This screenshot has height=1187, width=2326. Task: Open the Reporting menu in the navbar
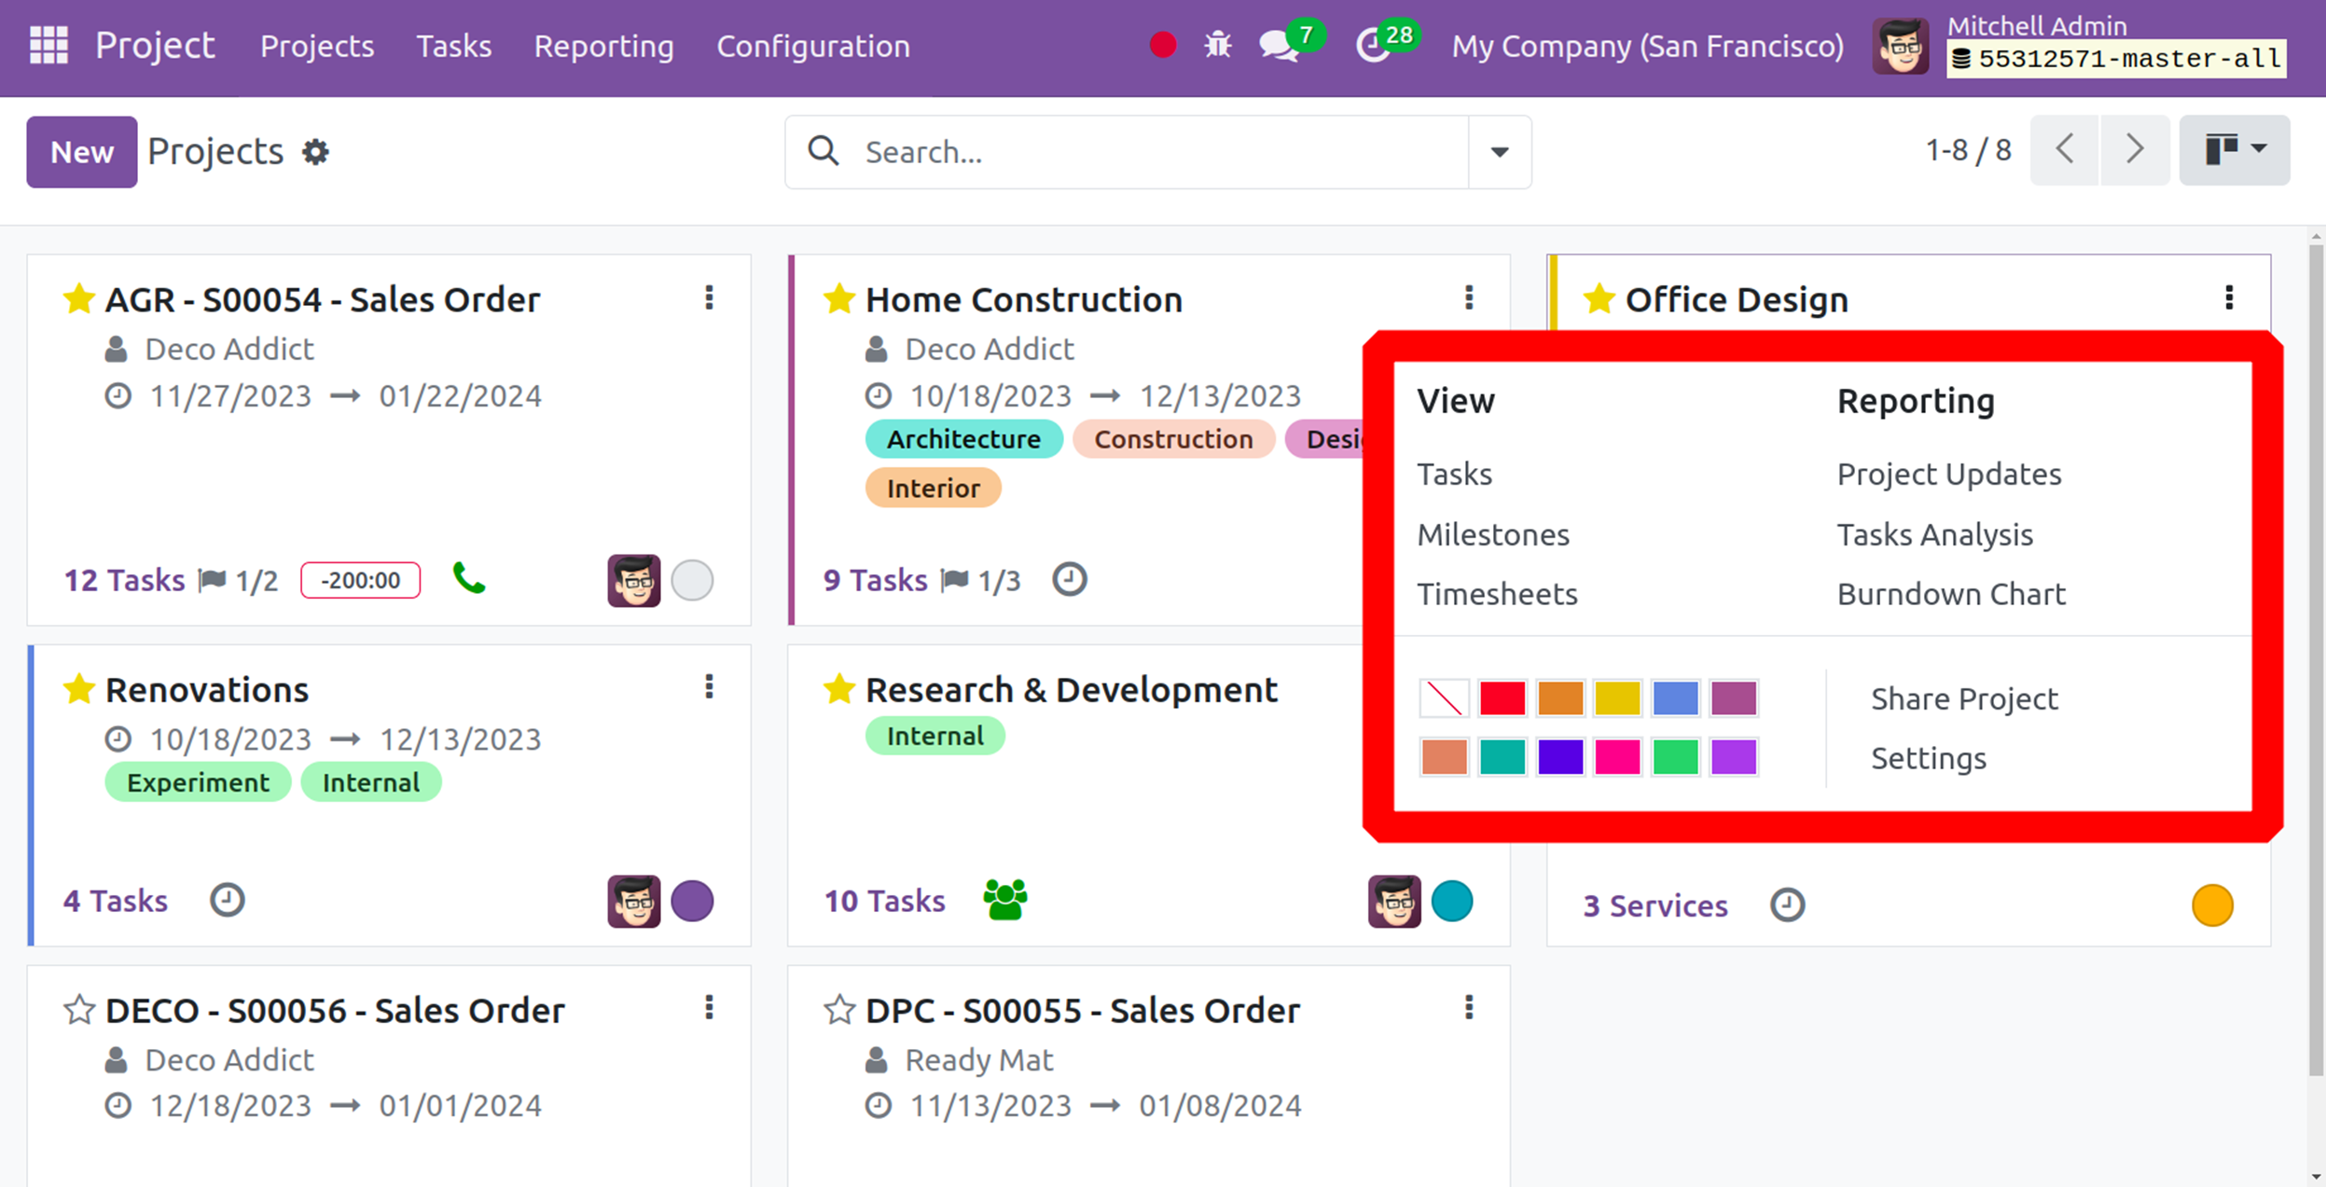[x=603, y=46]
